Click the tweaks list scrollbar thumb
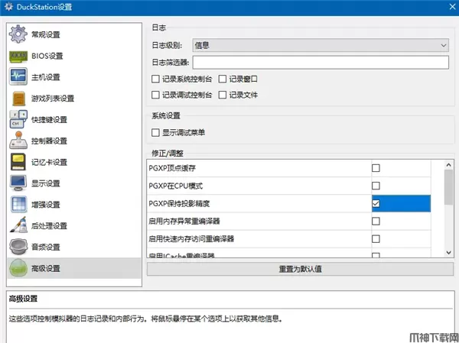The width and height of the screenshot is (459, 343). click(448, 187)
